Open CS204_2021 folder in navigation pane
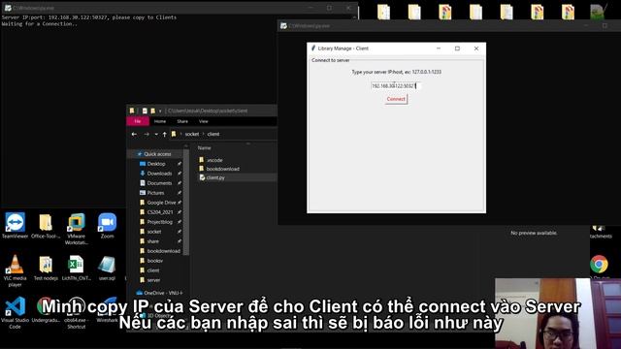The image size is (621, 349). point(160,212)
